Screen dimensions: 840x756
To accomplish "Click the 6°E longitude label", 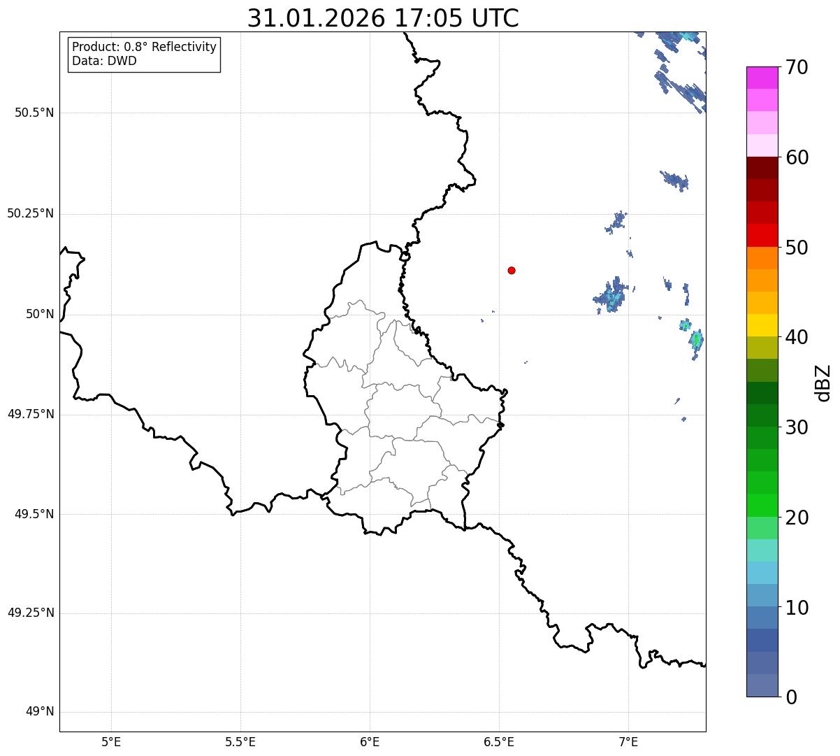I will coord(370,742).
